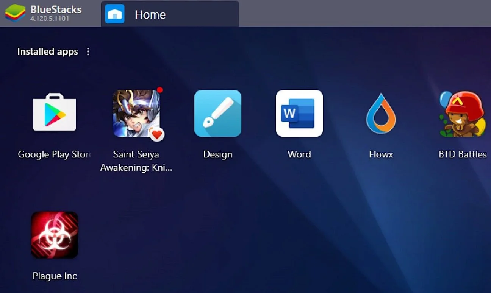Open the Installed apps three-dot menu
491x293 pixels.
[88, 51]
